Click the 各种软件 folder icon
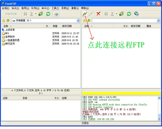The image size is (162, 129). pos(4,37)
